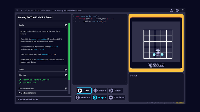This screenshot has width=200, height=112.
Task: Collapse the Checks section arrow
Action: coord(66,75)
